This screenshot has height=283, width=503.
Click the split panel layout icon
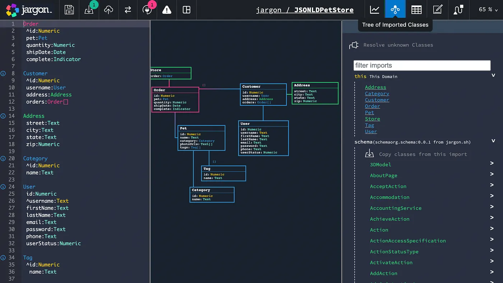pos(186,10)
